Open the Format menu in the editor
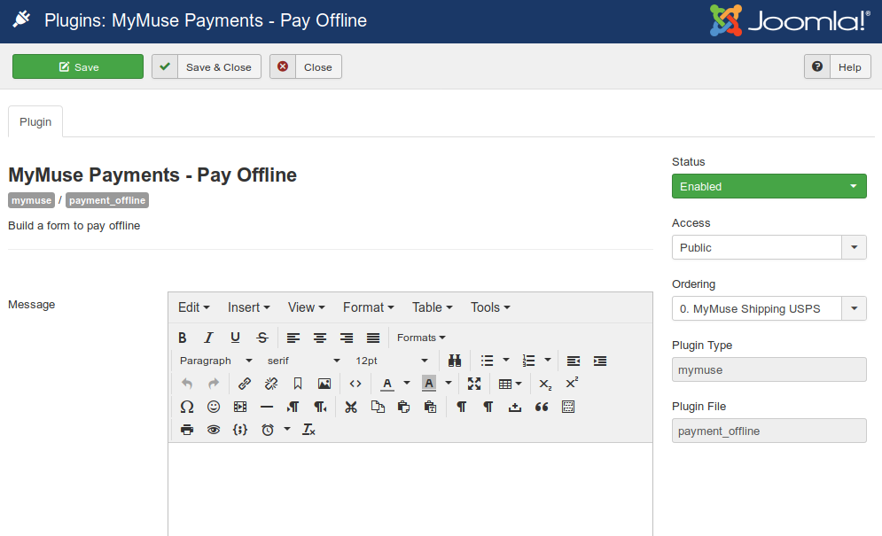The image size is (882, 536). pos(368,307)
